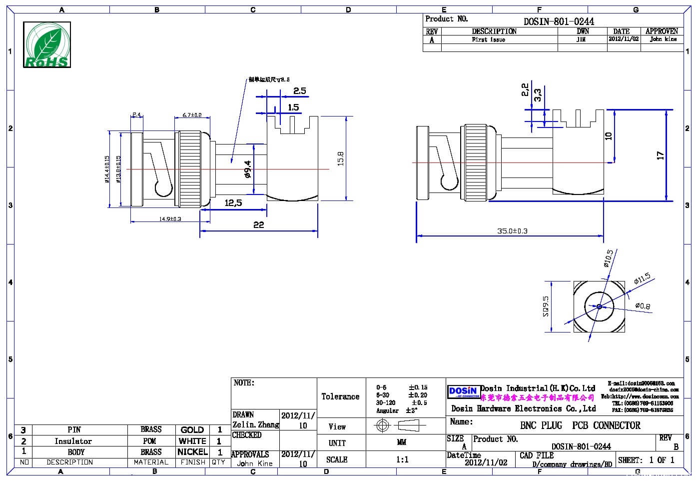Click the 35.0±0.3 overall length dimension

(512, 231)
